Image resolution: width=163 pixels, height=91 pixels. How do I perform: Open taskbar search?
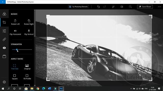coord(9,89)
